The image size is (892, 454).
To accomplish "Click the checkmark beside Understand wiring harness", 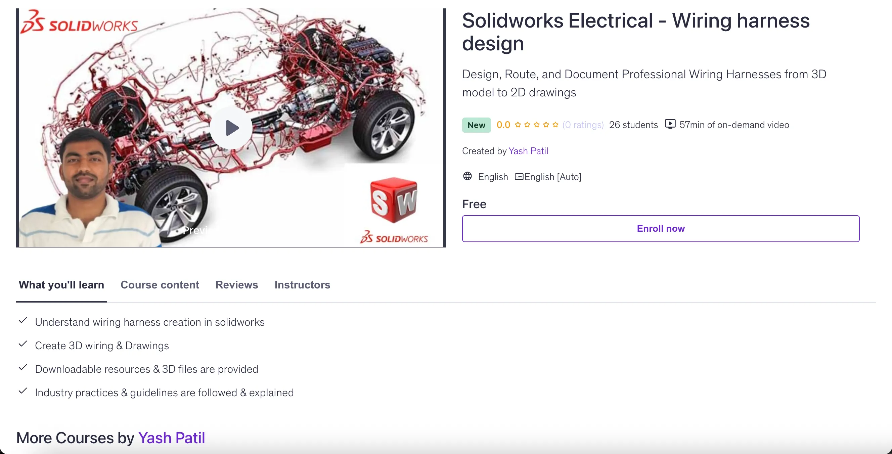I will 23,320.
